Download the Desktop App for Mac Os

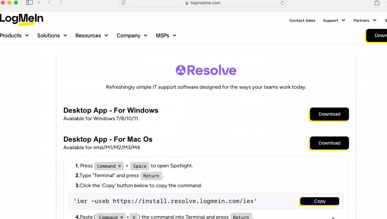click(x=329, y=143)
